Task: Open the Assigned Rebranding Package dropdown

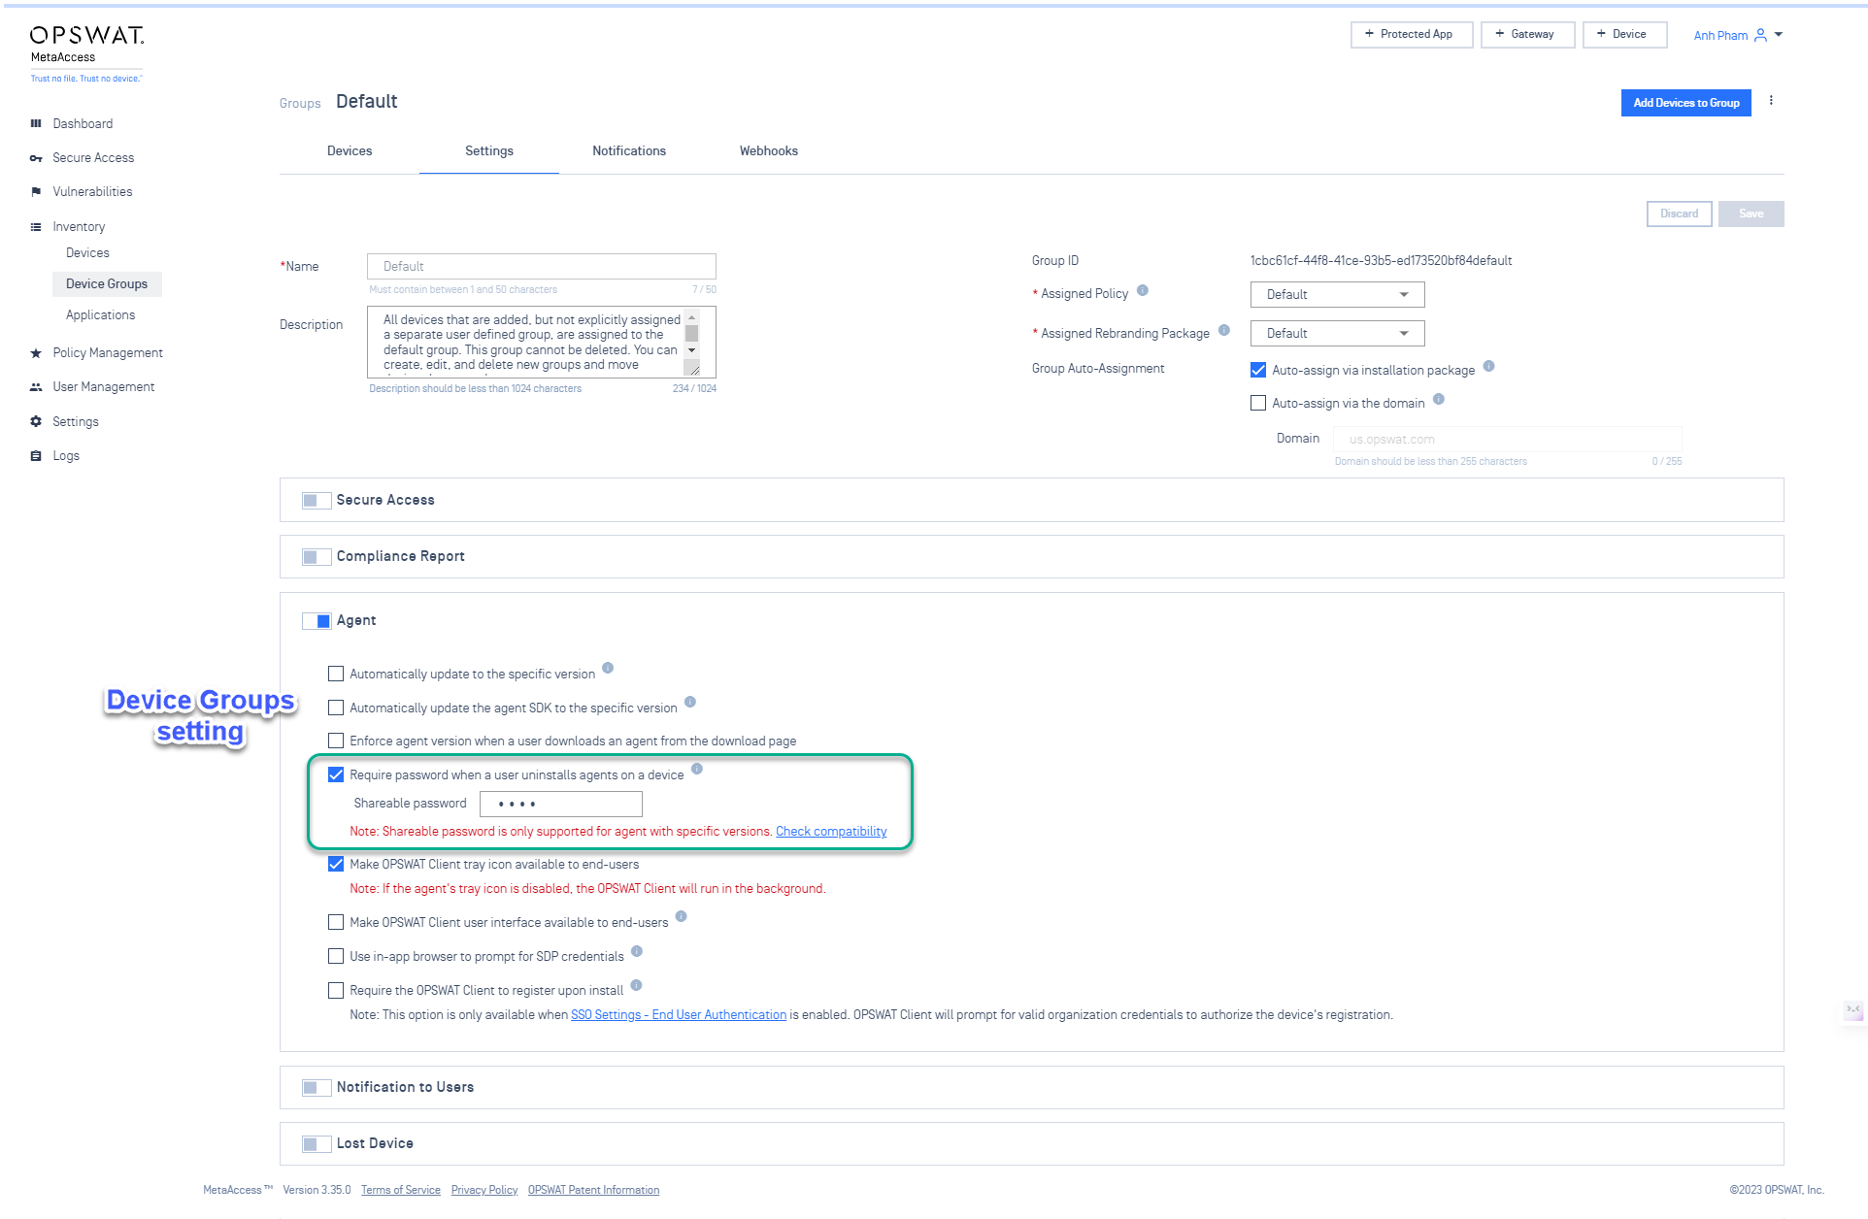Action: point(1337,333)
